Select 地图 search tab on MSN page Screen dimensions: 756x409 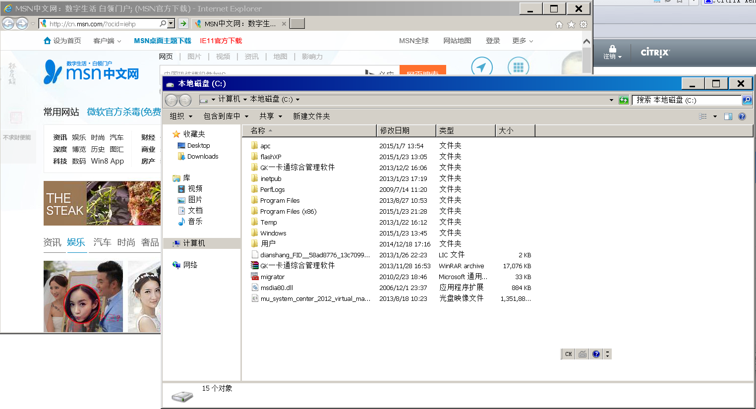tap(281, 57)
